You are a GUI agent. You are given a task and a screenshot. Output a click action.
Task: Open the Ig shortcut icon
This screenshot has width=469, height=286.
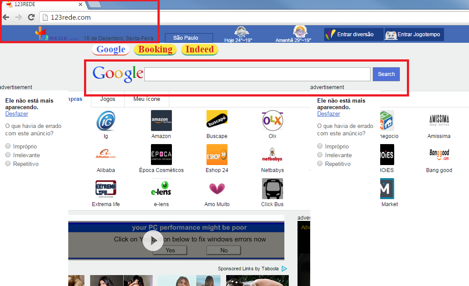105,121
